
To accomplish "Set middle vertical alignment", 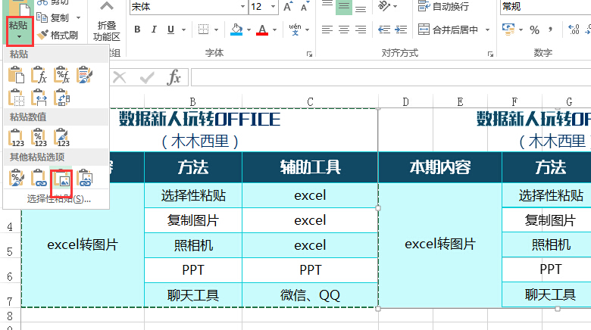I will point(344,6).
